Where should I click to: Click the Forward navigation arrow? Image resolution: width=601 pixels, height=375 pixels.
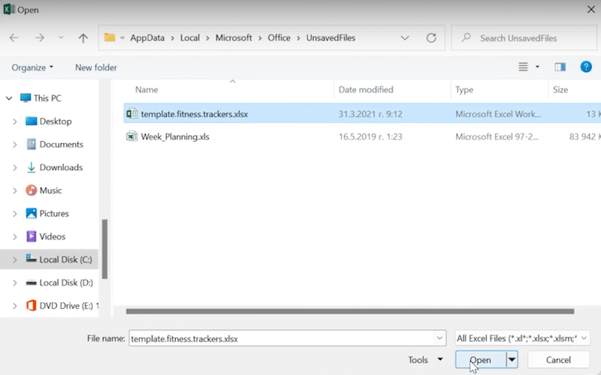pyautogui.click(x=40, y=38)
